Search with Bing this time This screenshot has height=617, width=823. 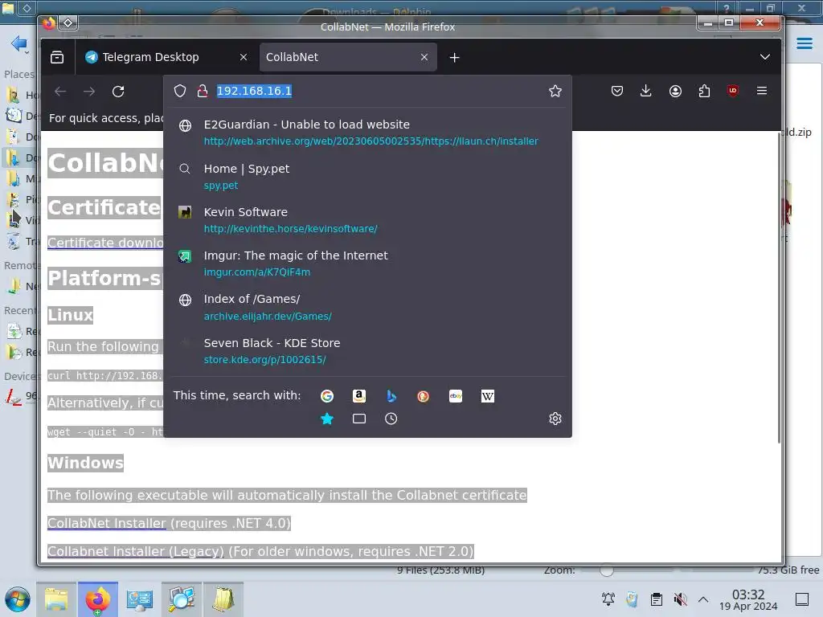[391, 396]
